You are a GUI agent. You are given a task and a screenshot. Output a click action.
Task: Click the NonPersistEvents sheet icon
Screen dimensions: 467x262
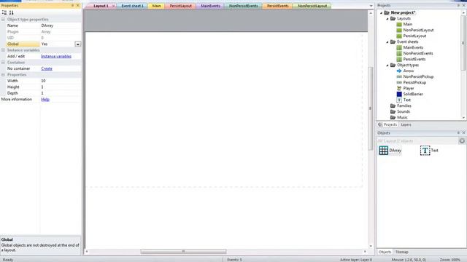pyautogui.click(x=399, y=53)
